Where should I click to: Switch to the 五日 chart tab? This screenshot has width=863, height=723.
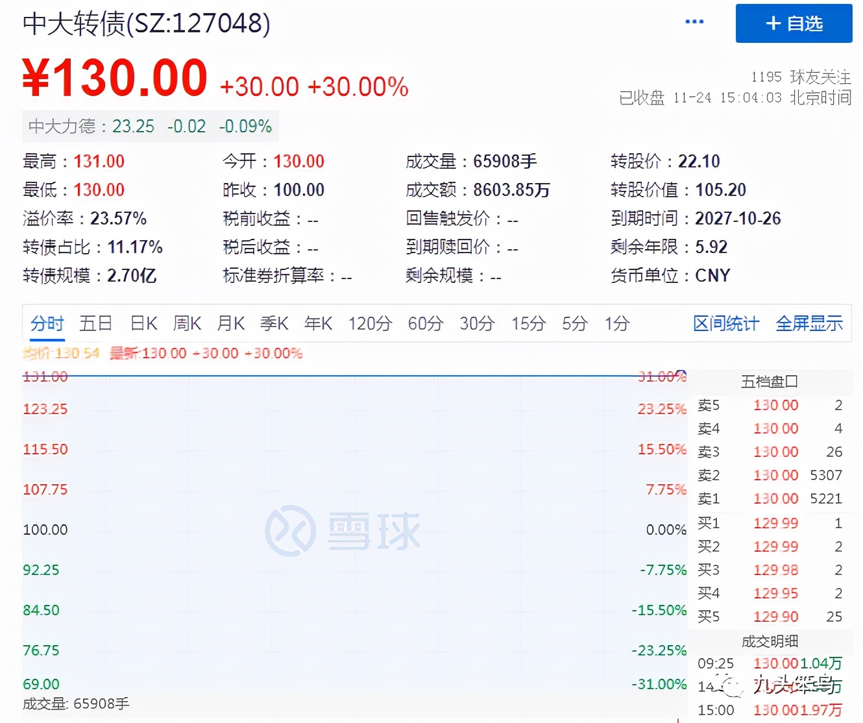[x=95, y=323]
